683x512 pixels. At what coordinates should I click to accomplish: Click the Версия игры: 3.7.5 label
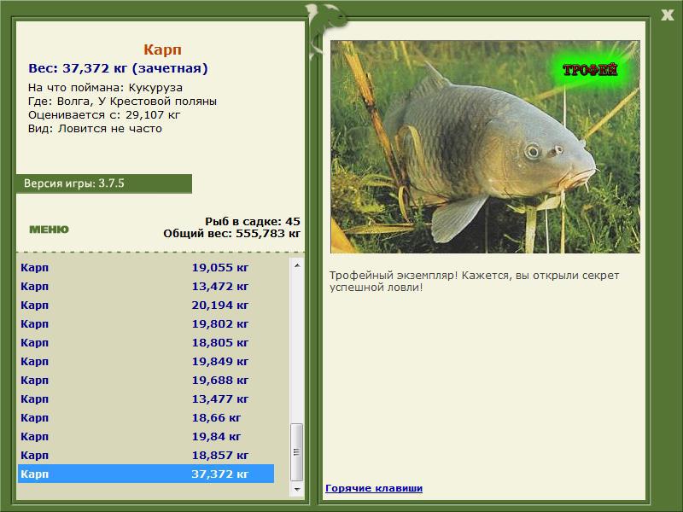pos(74,183)
